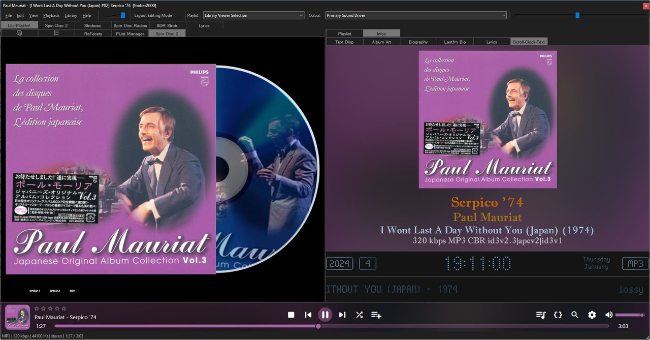The width and height of the screenshot is (650, 340).
Task: Click the 2024 year box in clock panel
Action: (340, 264)
